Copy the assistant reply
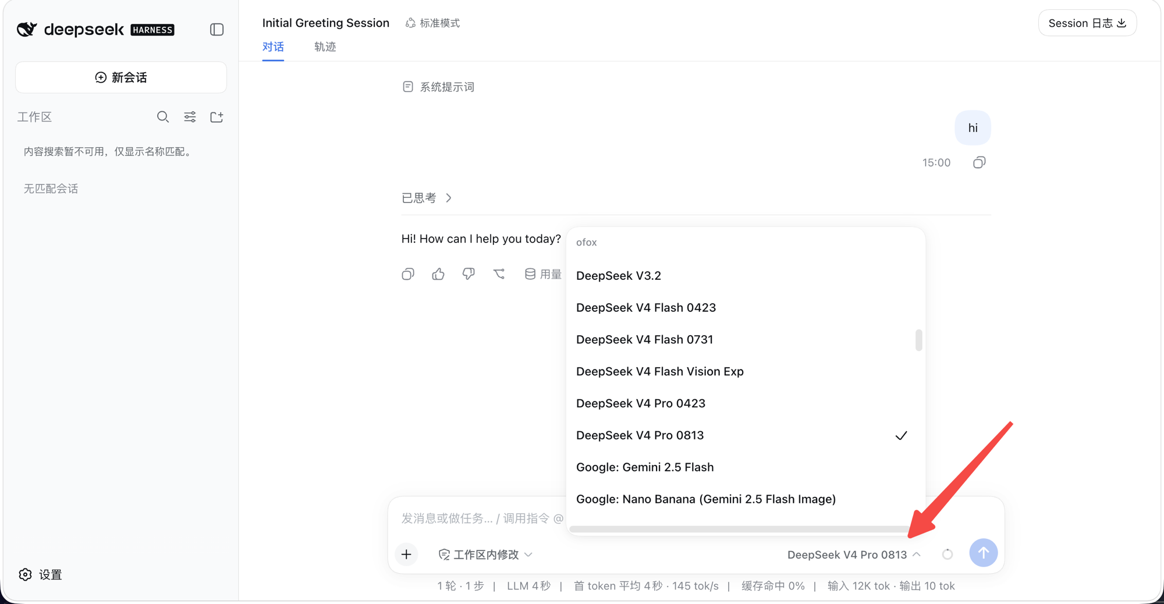 tap(408, 274)
